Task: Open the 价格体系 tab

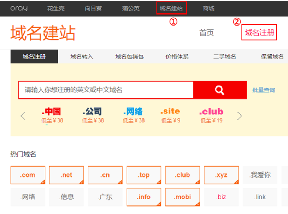Action: tap(177, 57)
